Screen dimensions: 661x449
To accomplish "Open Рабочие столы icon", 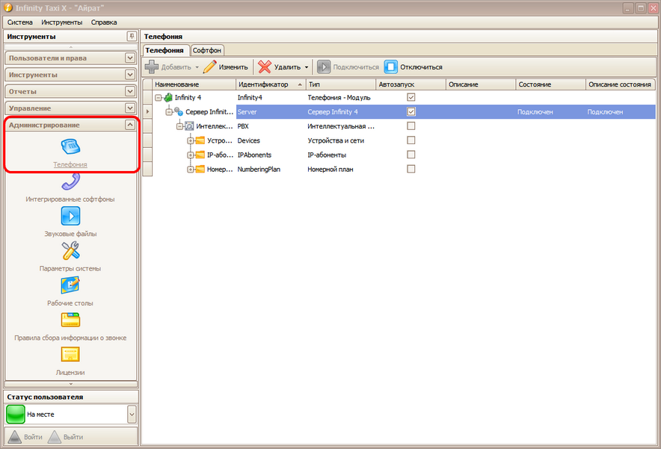I will 70,285.
